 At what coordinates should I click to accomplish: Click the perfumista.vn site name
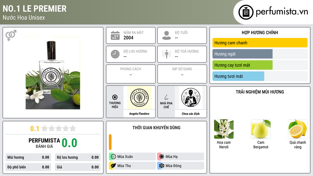click(282, 12)
